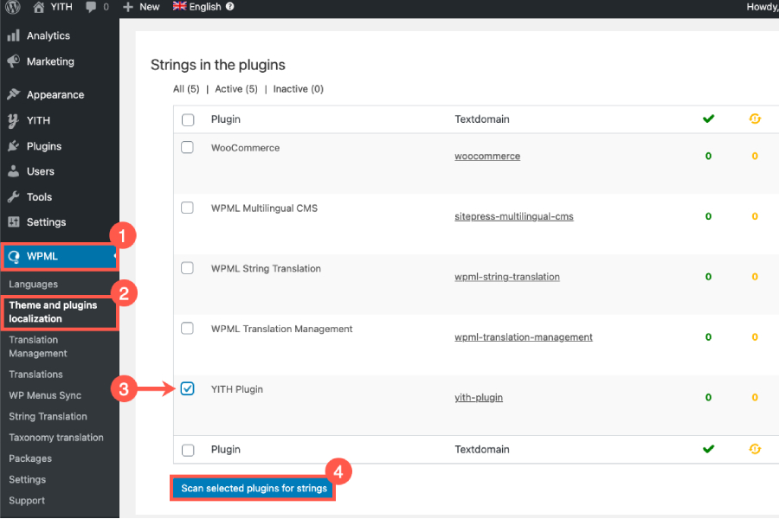
Task: Open the comments bubble icon
Action: click(x=91, y=7)
